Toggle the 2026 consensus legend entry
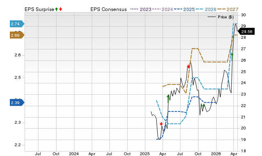The width and height of the screenshot is (262, 156). (206, 9)
